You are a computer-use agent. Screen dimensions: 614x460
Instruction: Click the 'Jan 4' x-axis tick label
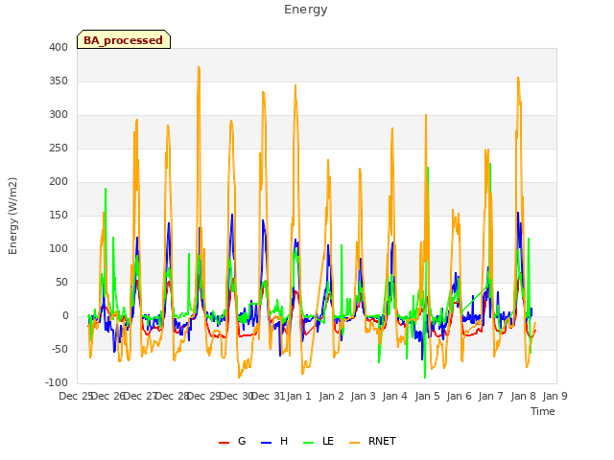click(395, 396)
